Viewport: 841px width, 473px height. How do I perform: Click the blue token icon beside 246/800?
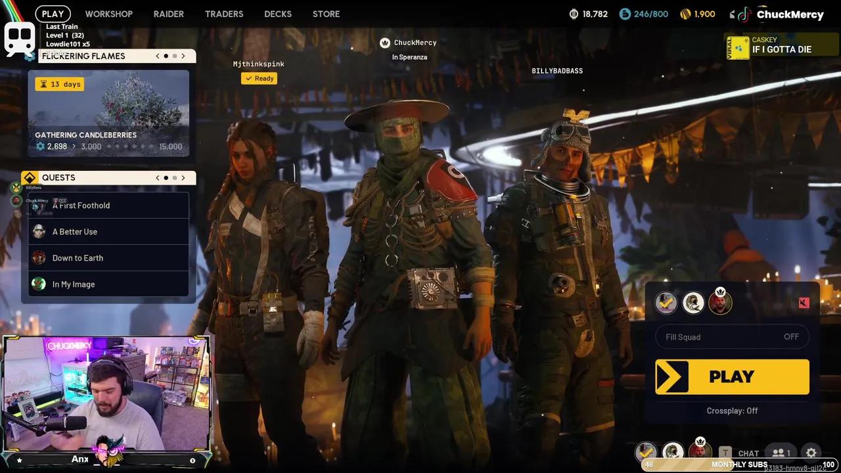point(625,14)
